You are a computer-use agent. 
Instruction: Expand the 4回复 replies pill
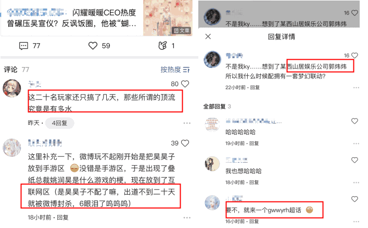click(60, 123)
